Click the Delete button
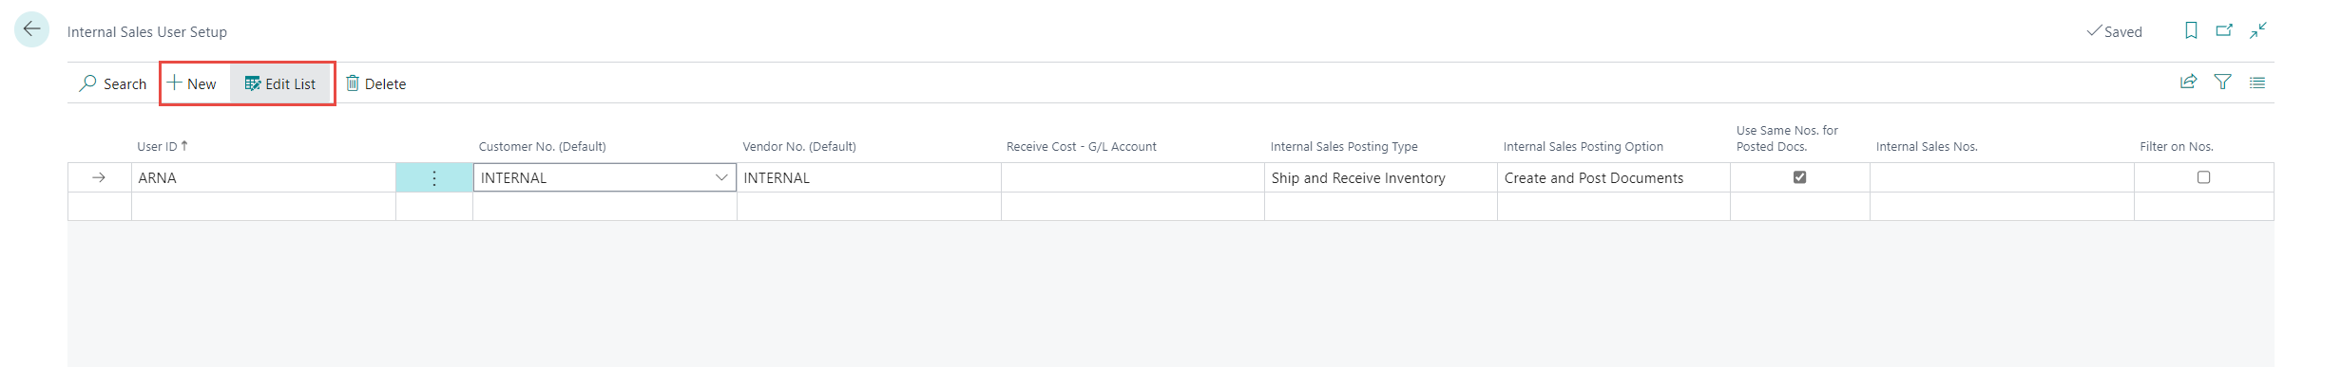The height and width of the screenshot is (367, 2342). pyautogui.click(x=376, y=83)
